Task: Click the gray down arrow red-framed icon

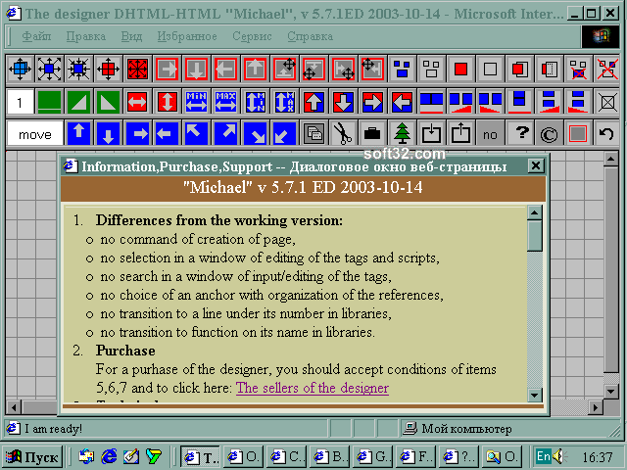Action: coord(196,70)
